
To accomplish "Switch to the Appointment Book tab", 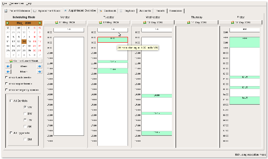I will click(x=47, y=11).
